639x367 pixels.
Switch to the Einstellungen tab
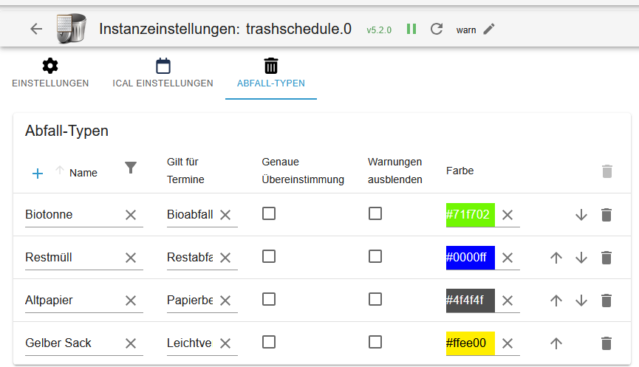tap(50, 74)
